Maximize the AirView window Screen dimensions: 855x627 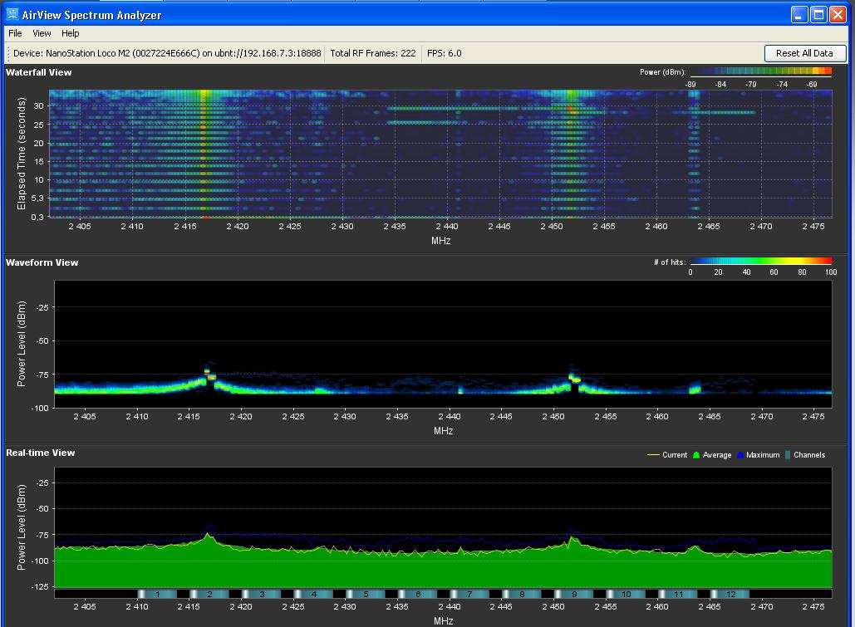click(818, 14)
